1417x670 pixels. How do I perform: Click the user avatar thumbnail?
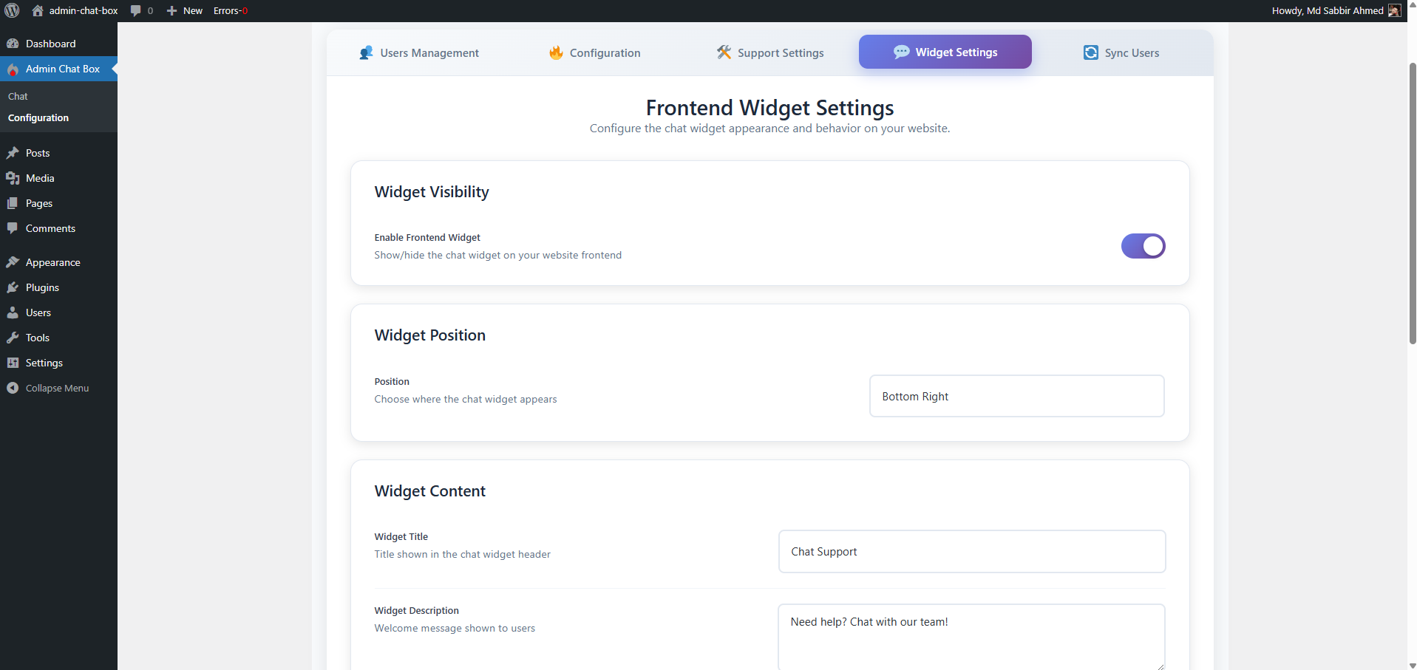1394,10
